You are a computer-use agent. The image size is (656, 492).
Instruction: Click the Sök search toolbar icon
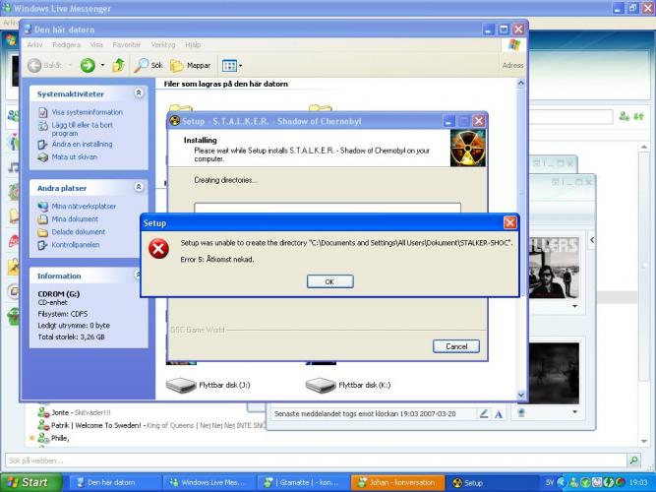(149, 65)
